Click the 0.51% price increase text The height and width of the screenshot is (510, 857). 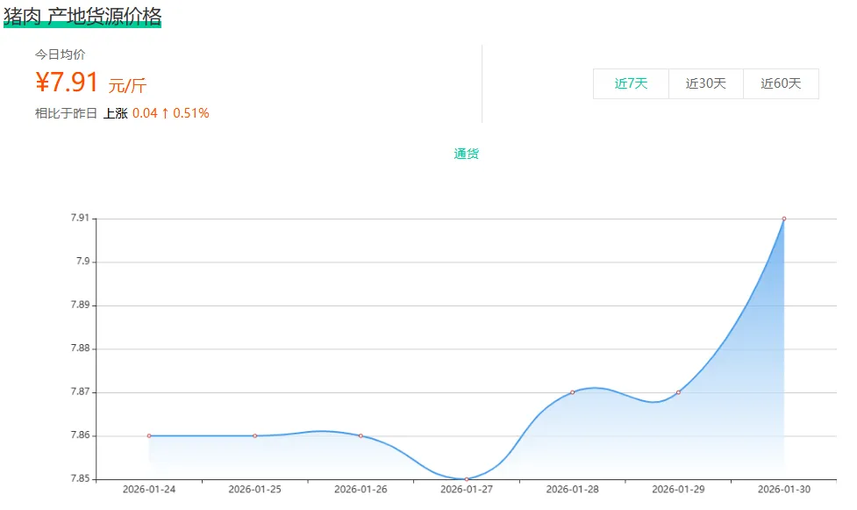pos(190,113)
